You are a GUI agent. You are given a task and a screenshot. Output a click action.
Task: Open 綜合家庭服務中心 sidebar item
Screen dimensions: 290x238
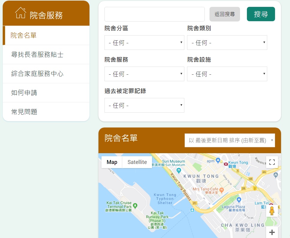(x=37, y=74)
